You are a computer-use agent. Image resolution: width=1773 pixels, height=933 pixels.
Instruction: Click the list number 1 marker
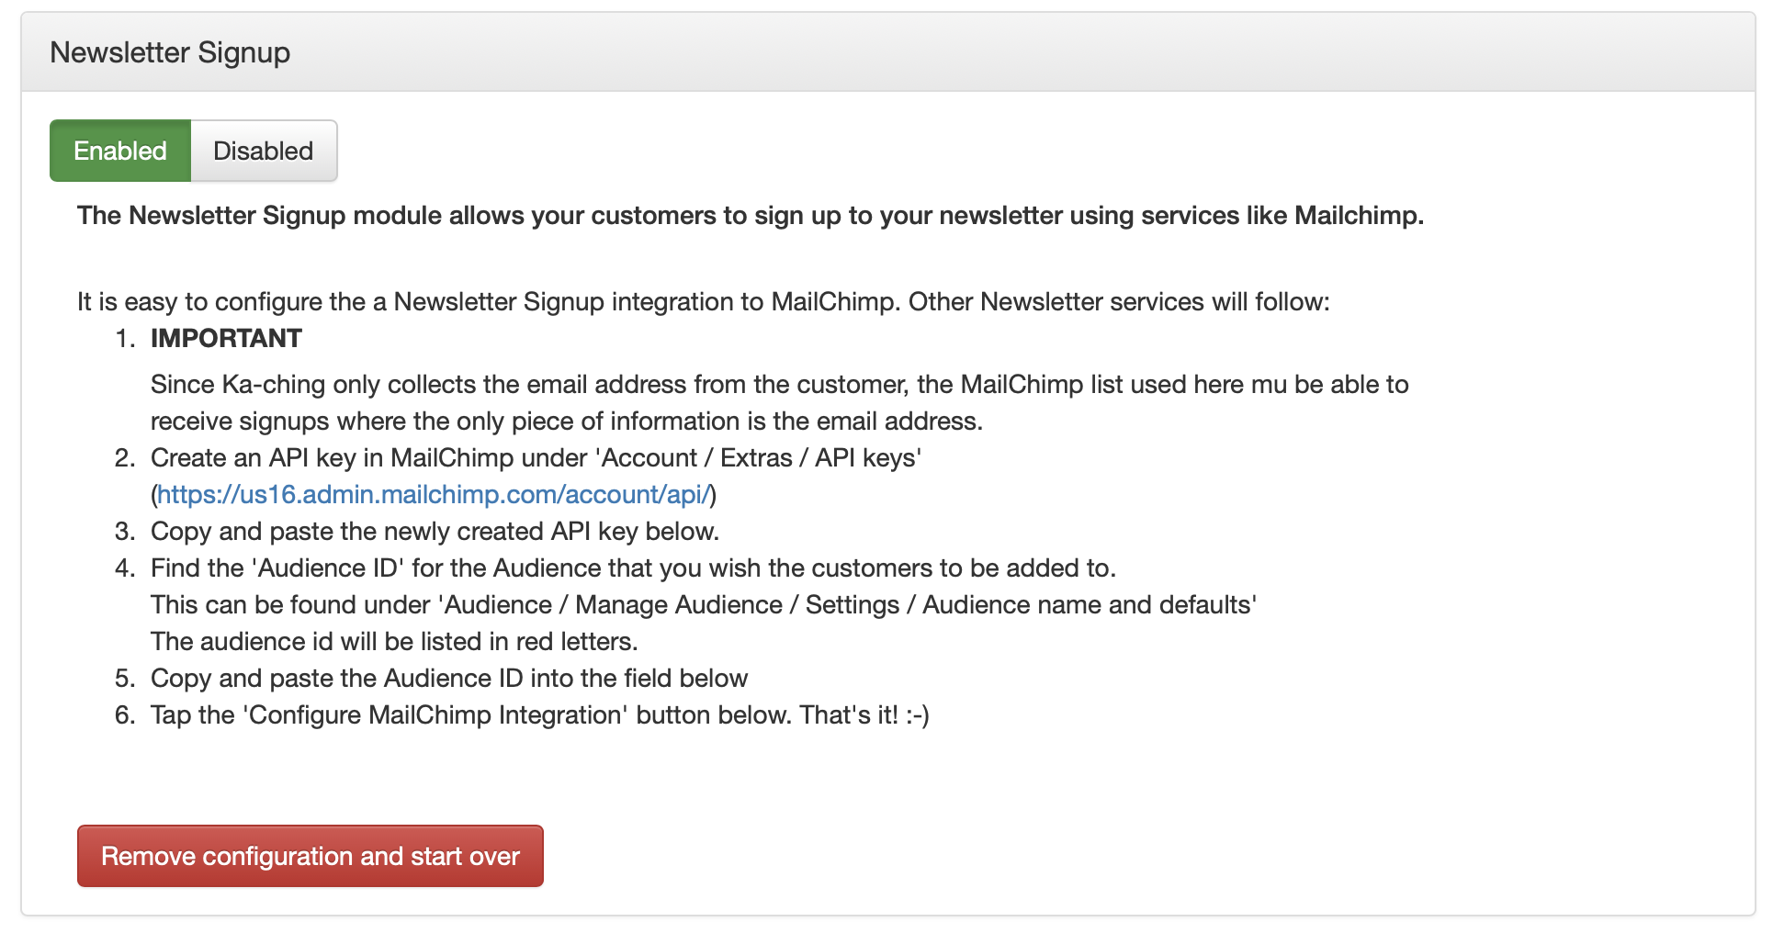click(125, 338)
